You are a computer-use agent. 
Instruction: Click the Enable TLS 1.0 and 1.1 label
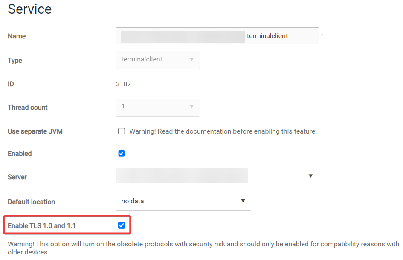point(42,225)
